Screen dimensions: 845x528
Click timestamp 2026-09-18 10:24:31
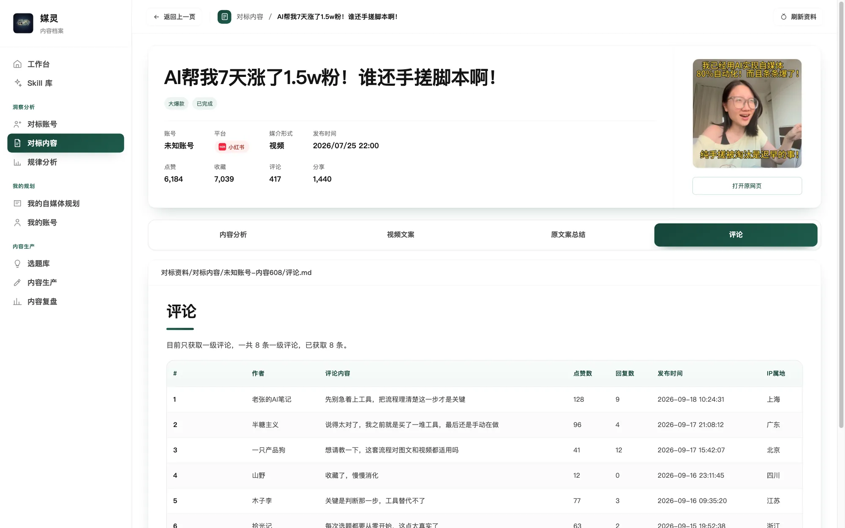tap(691, 400)
